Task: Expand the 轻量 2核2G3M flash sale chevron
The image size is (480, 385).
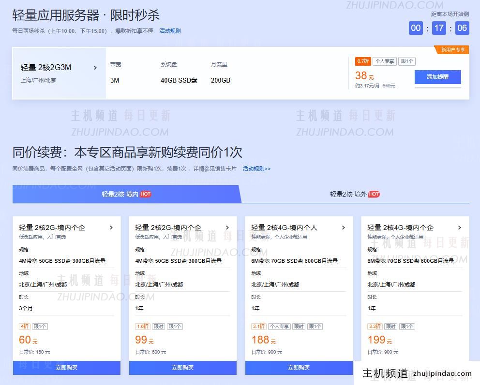Action: tap(95, 68)
